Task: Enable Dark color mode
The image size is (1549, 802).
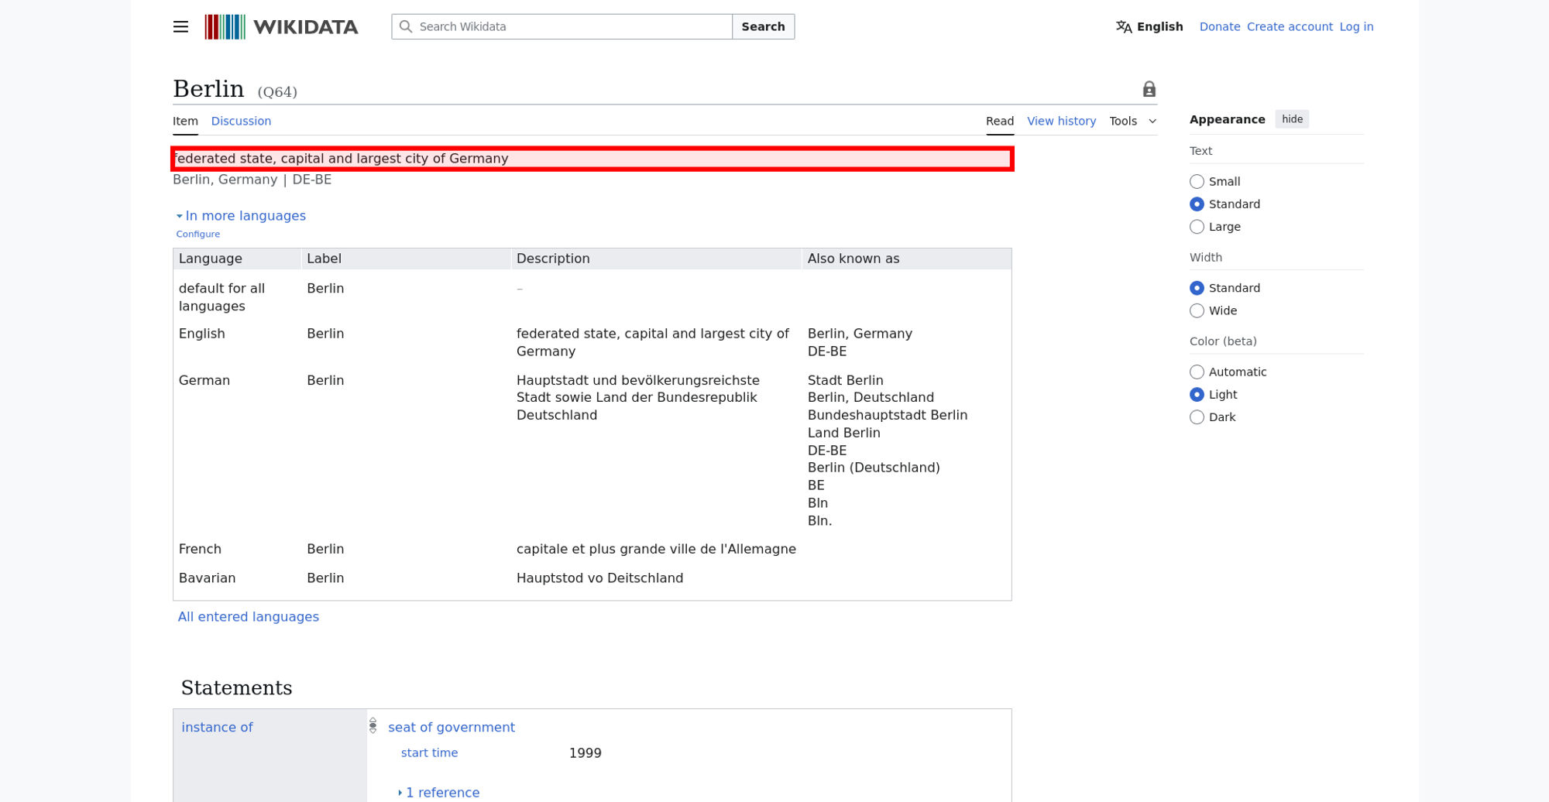Action: [1197, 417]
